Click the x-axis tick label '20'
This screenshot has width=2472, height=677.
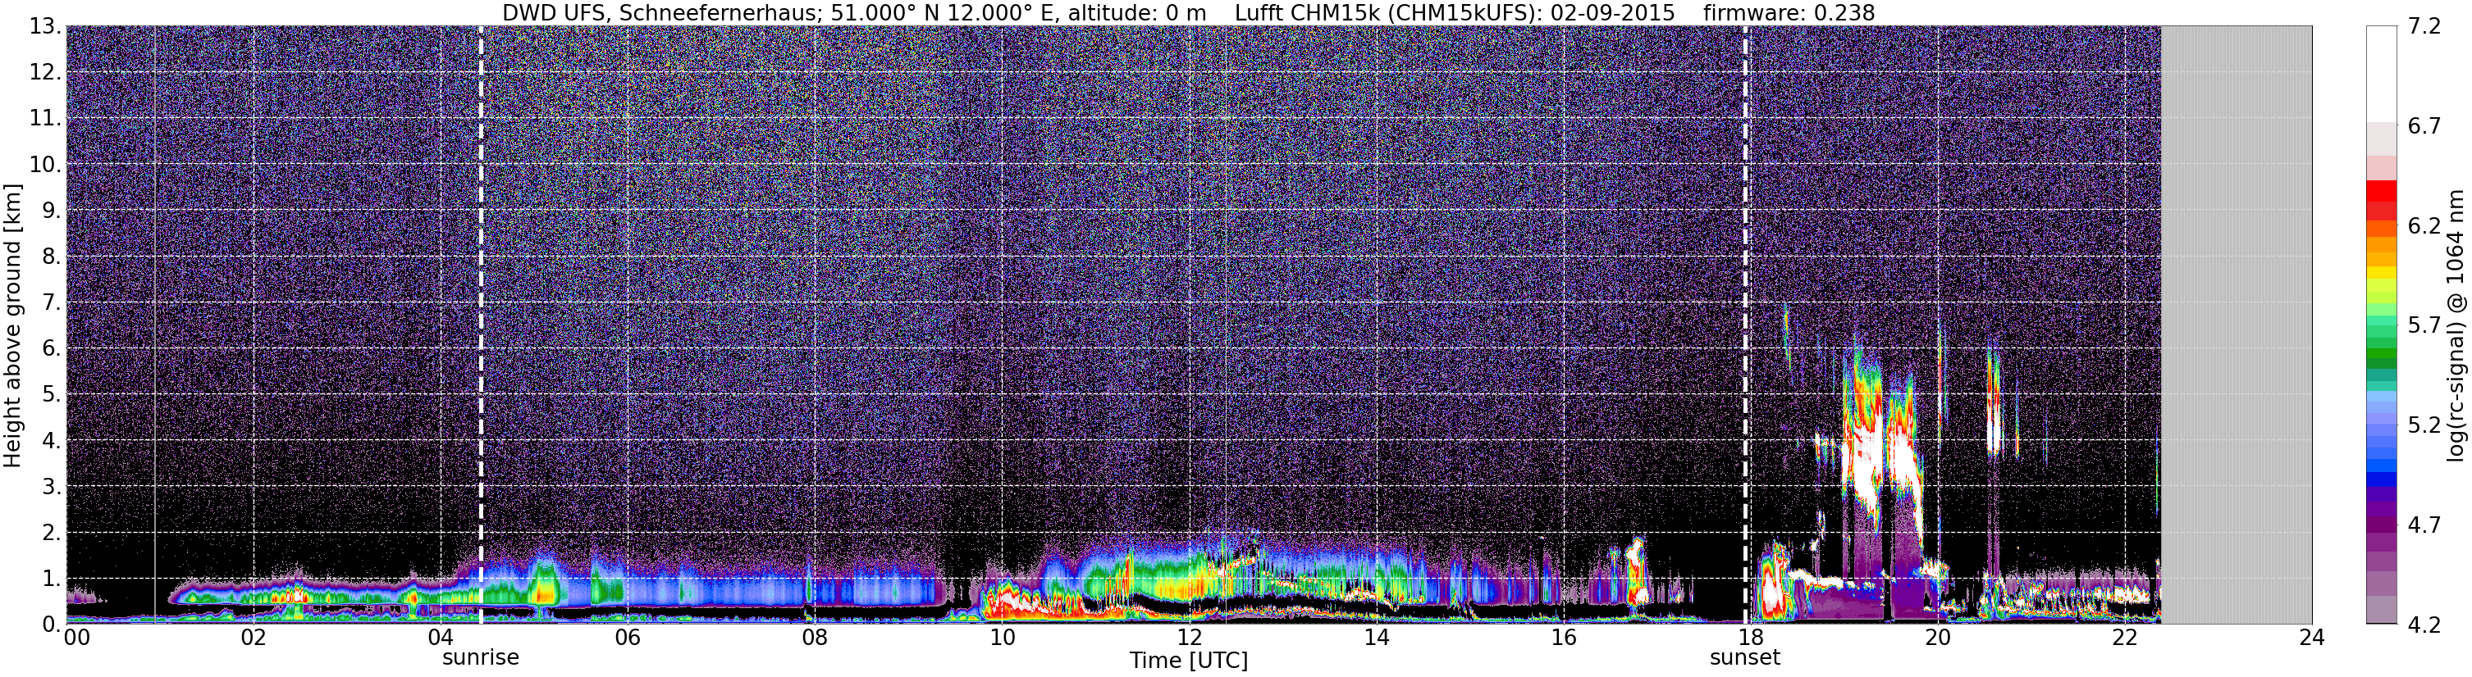(x=1938, y=638)
